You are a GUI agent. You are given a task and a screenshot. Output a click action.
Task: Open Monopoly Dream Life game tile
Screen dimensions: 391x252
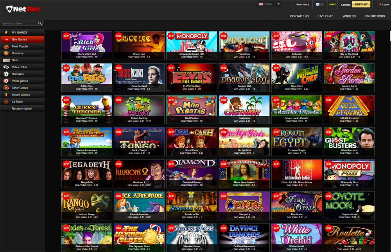pyautogui.click(x=192, y=46)
